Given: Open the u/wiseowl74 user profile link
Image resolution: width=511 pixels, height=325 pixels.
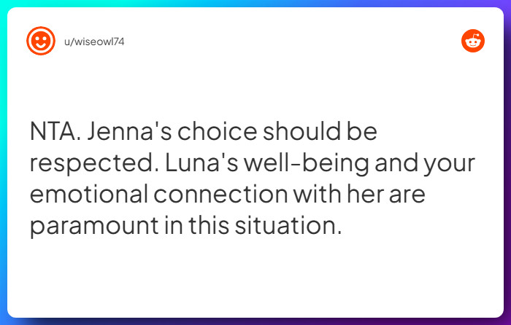Looking at the screenshot, I should point(94,42).
